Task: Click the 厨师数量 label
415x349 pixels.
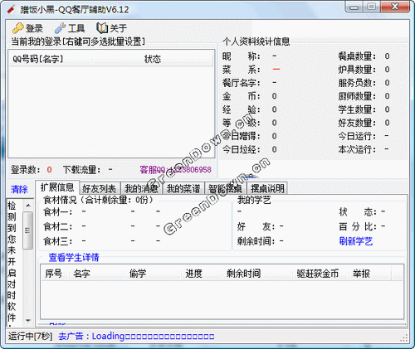Action: [357, 96]
